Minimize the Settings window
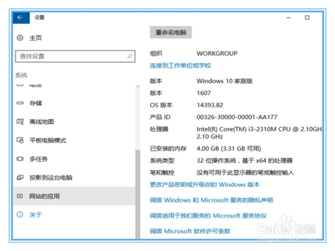This screenshot has height=251, width=335. pos(289,17)
